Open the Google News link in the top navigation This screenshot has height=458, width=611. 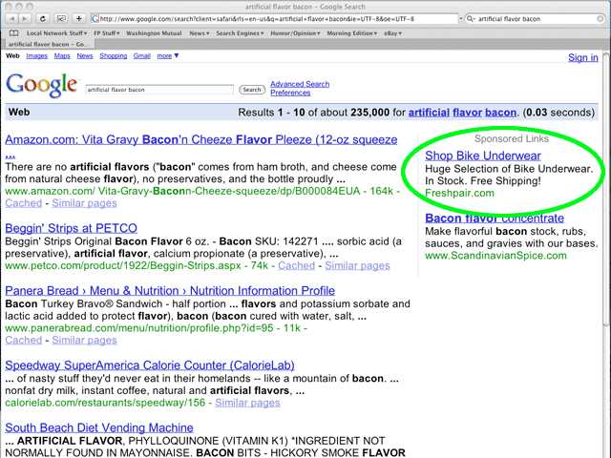point(85,55)
